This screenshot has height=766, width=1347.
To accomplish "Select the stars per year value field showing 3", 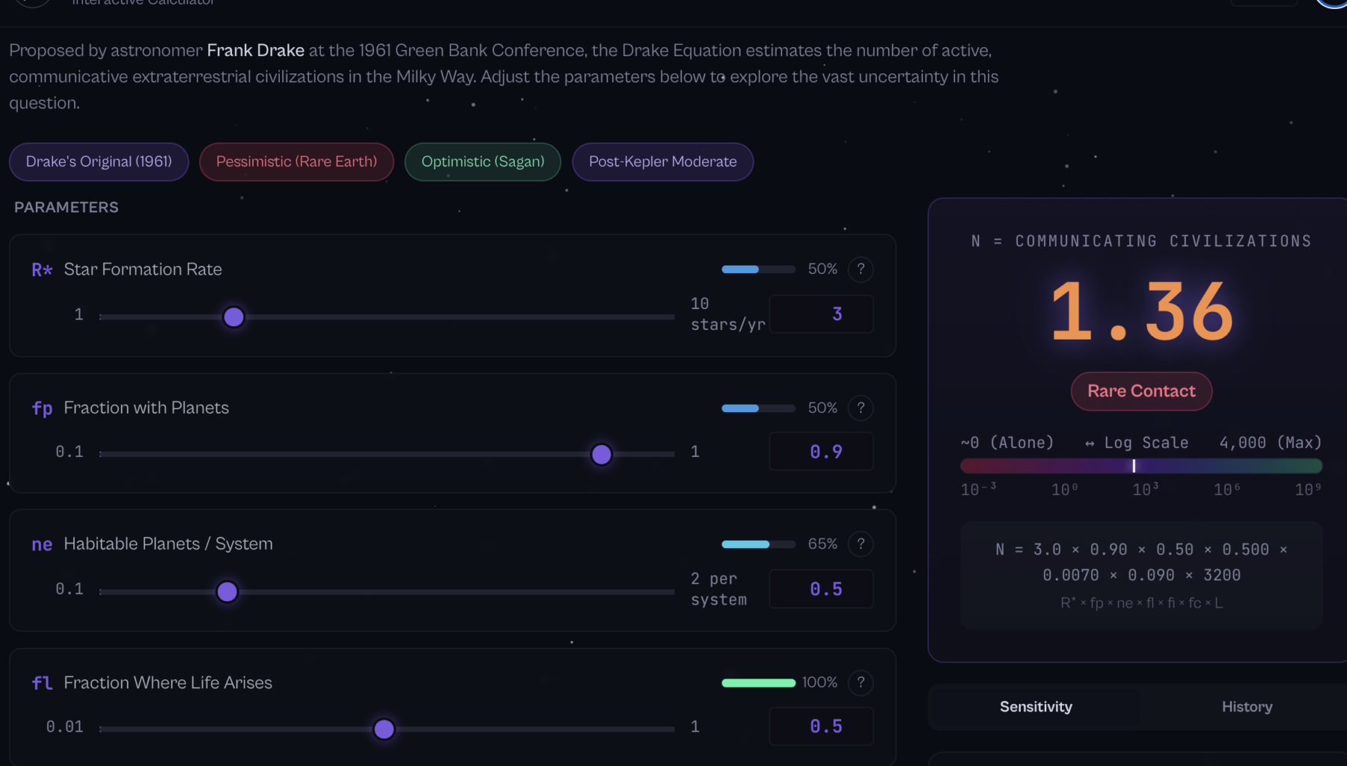I will 821,313.
